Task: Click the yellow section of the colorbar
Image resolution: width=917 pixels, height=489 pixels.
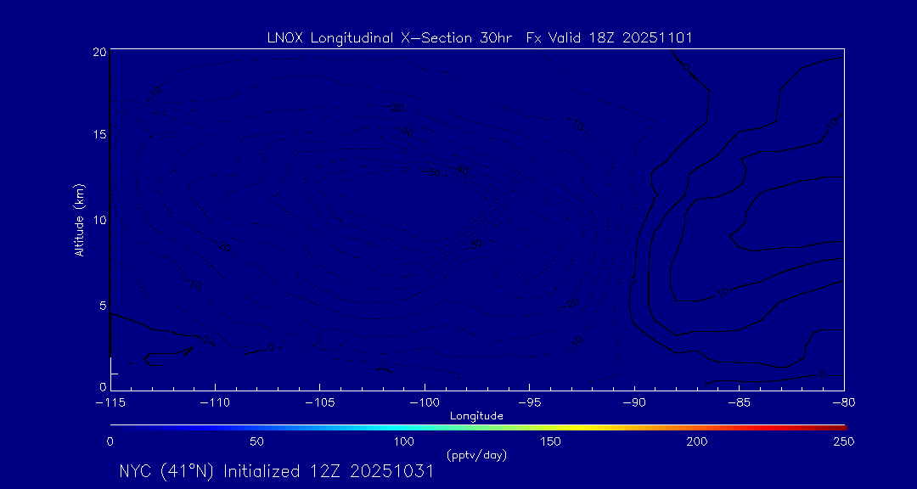Action: (594, 425)
